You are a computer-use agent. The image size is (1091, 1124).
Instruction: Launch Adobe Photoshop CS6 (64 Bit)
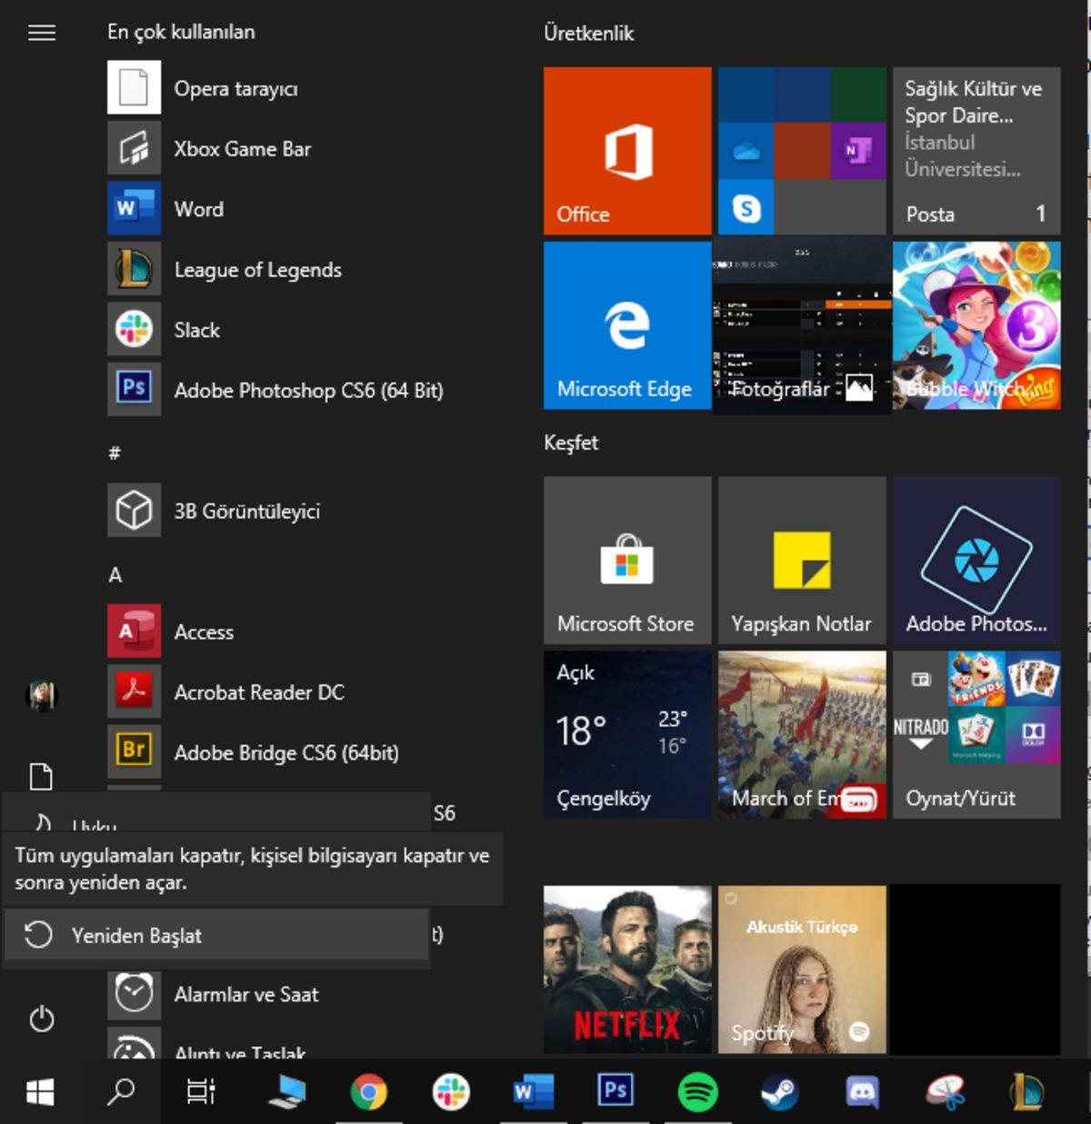pos(307,391)
